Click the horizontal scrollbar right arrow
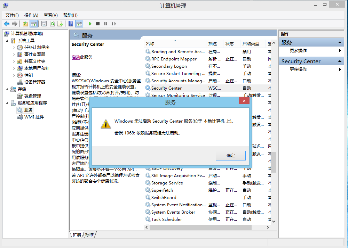The image size is (348, 248). pyautogui.click(x=268, y=228)
